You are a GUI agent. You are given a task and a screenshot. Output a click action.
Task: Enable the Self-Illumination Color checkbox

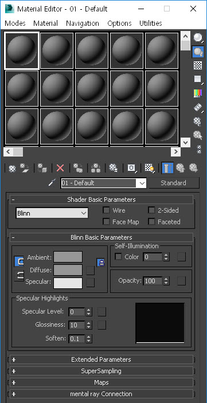pyautogui.click(x=118, y=257)
